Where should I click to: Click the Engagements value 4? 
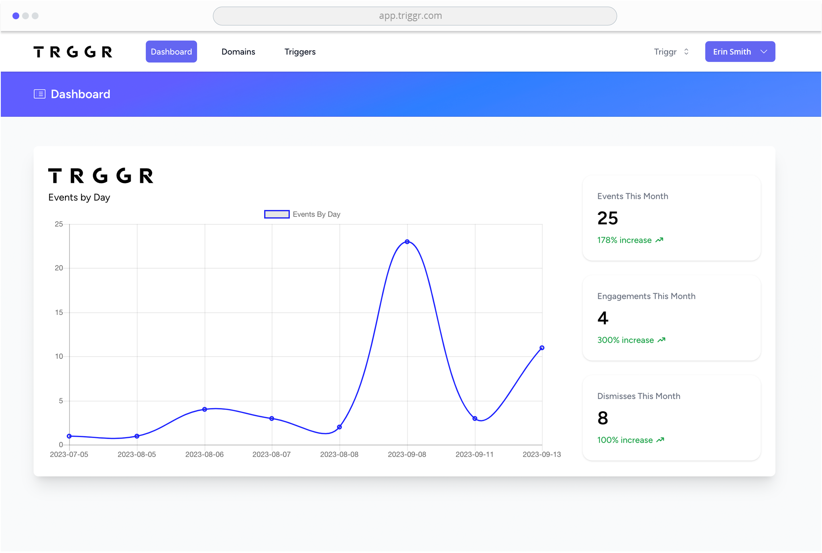click(602, 318)
